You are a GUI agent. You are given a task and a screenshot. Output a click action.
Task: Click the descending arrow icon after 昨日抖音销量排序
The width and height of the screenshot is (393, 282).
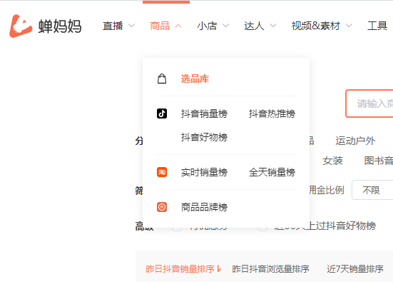(219, 268)
